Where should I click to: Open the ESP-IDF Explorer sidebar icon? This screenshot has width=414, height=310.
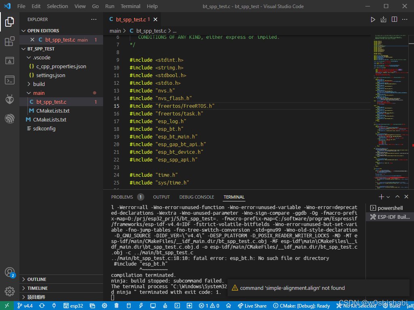pyautogui.click(x=10, y=119)
